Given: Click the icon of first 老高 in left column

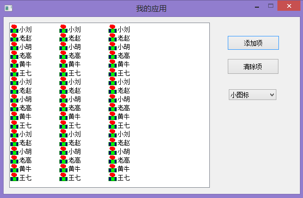Looking at the screenshot, I should (14, 55).
